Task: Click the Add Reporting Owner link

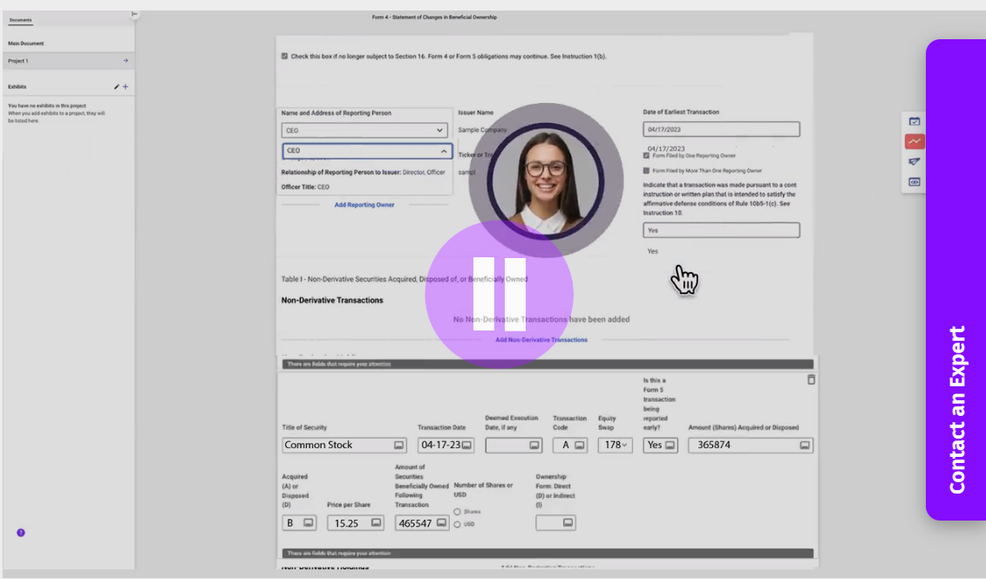Action: coord(366,205)
